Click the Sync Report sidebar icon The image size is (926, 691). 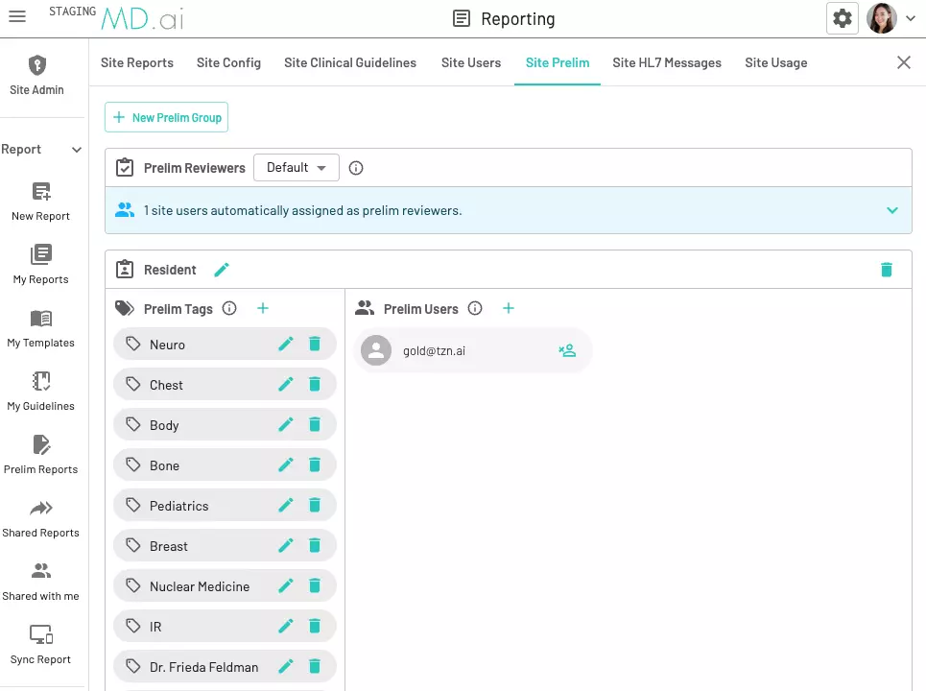tap(40, 634)
